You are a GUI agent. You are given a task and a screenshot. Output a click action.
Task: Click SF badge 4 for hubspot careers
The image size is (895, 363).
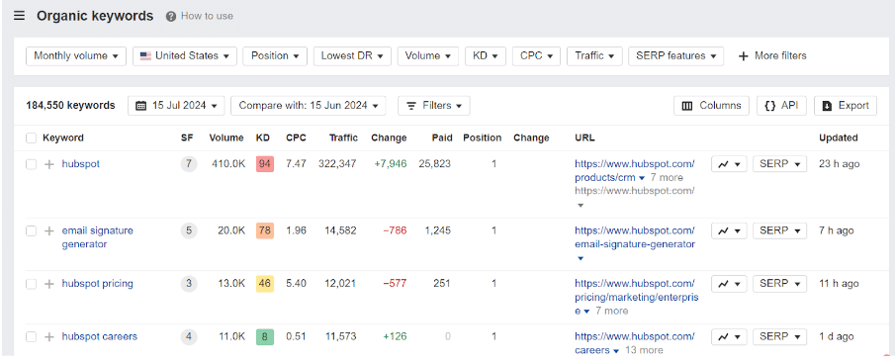coord(188,336)
